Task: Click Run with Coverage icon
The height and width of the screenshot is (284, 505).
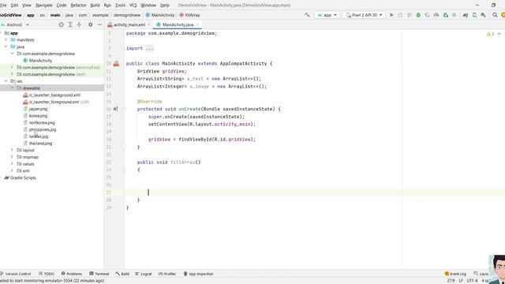Action: coord(428,15)
